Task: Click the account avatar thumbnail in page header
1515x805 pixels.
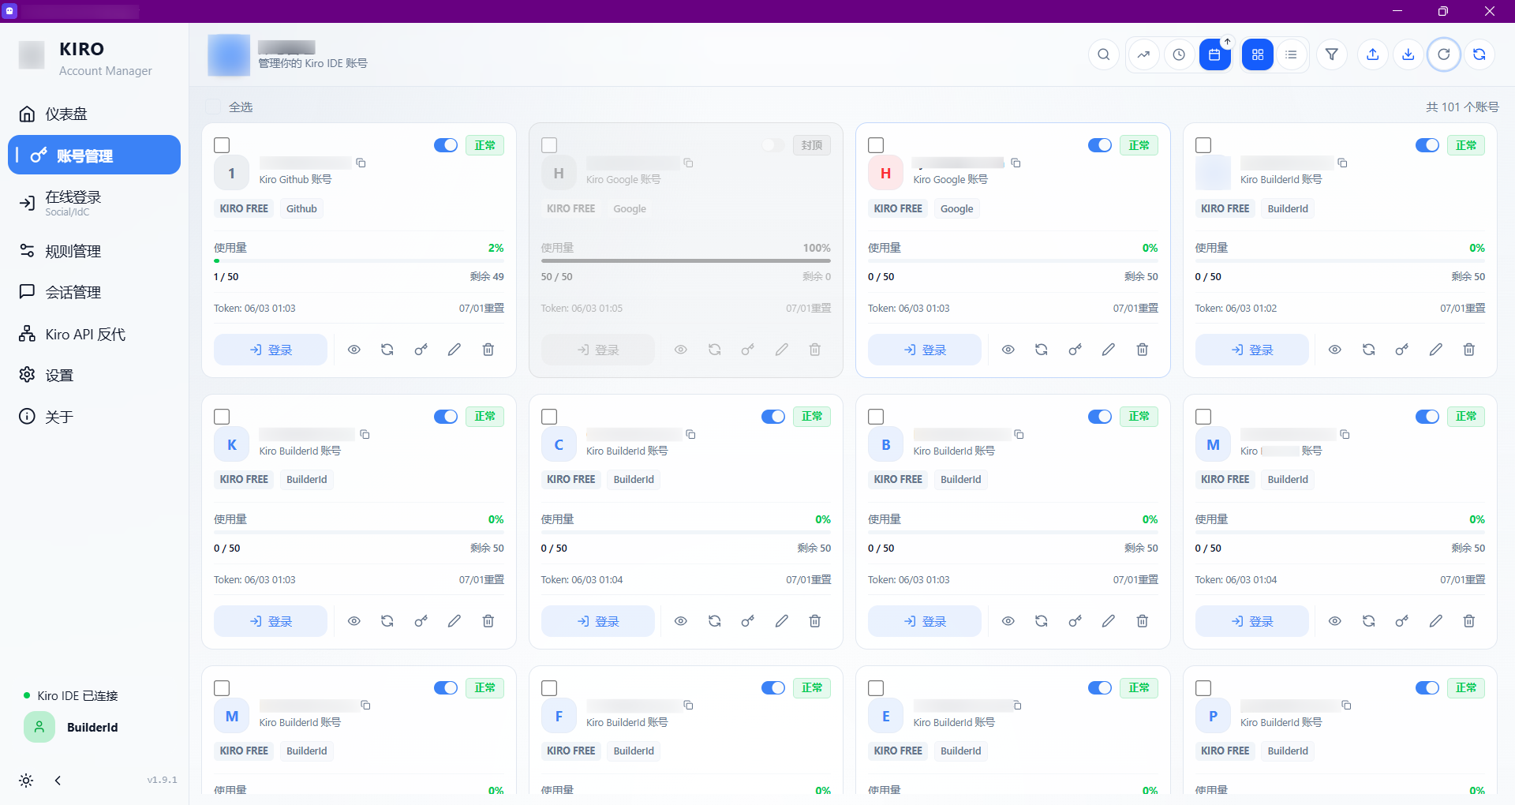Action: coord(229,55)
